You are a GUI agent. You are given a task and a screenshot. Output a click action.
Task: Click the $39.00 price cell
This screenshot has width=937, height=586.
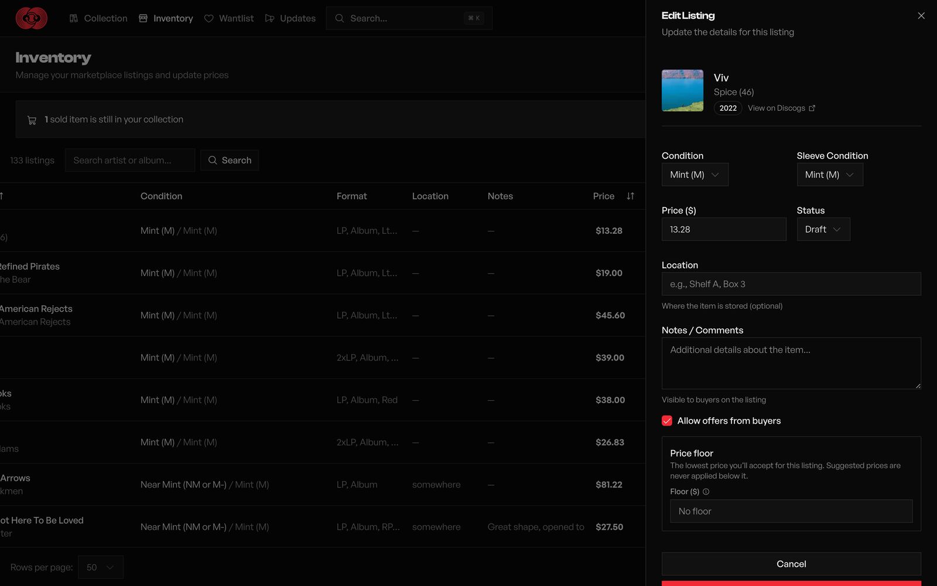[610, 357]
